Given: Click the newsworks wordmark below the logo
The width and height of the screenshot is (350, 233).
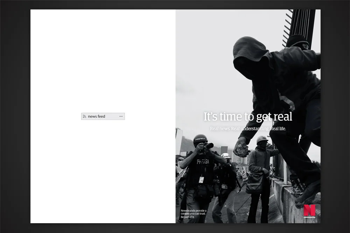Looking at the screenshot, I should point(309,217).
